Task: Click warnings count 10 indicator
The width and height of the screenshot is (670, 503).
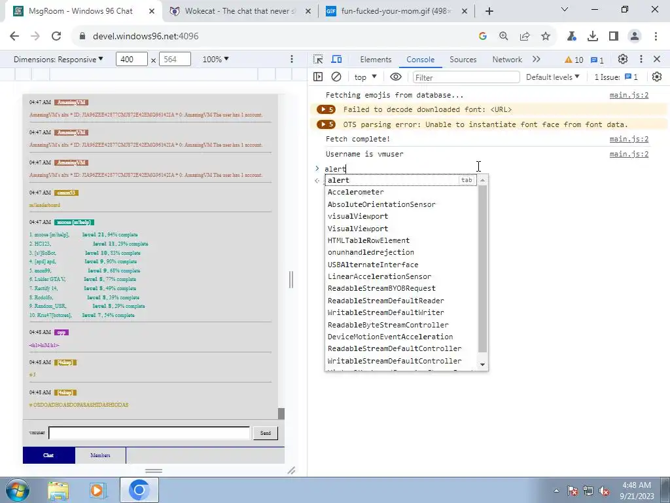Action: 574,60
